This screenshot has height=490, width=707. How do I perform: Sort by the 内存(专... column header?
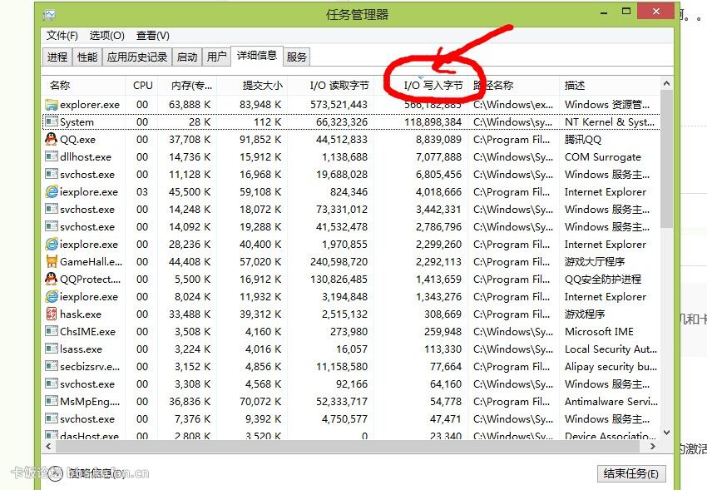point(188,85)
